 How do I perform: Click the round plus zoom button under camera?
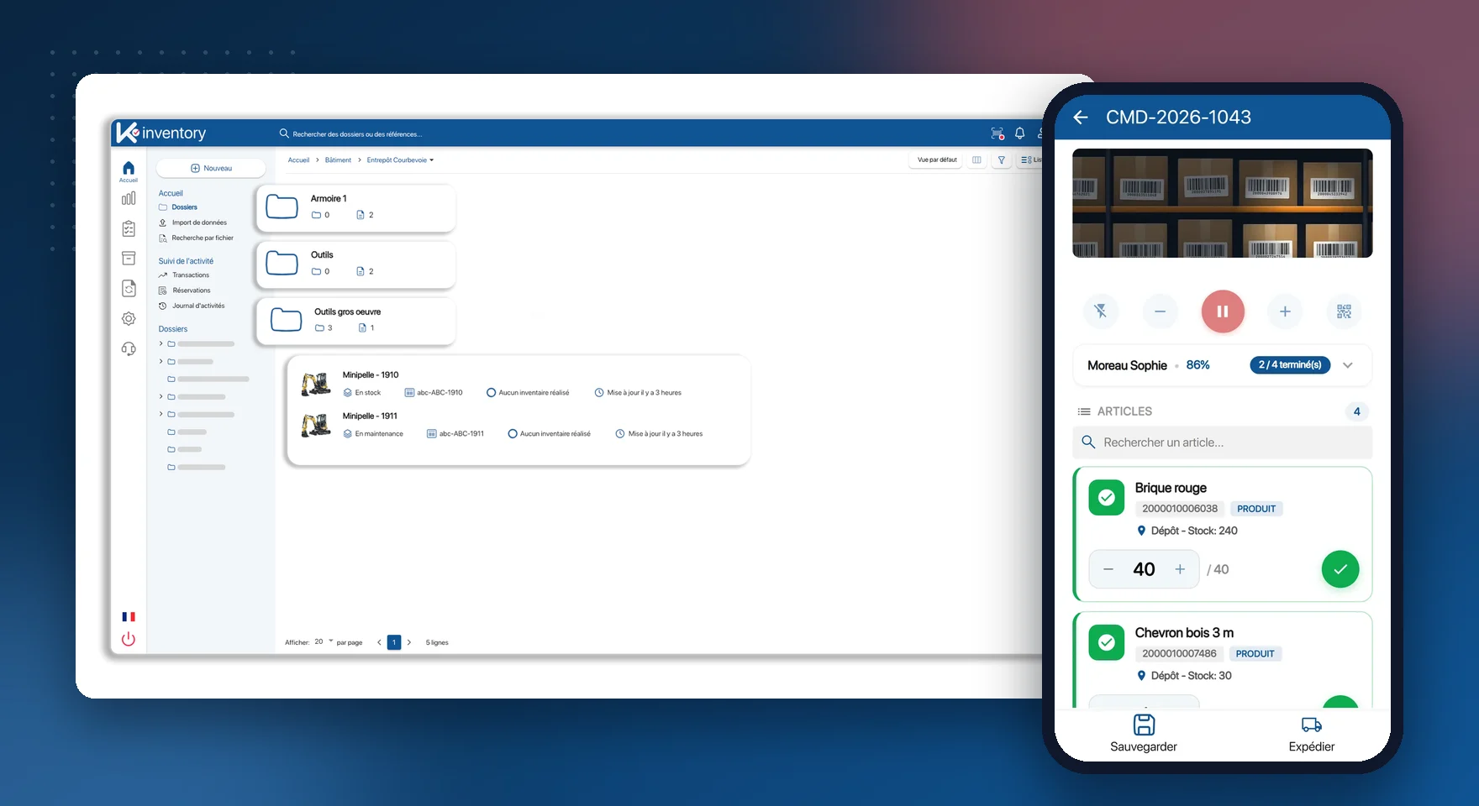tap(1285, 311)
